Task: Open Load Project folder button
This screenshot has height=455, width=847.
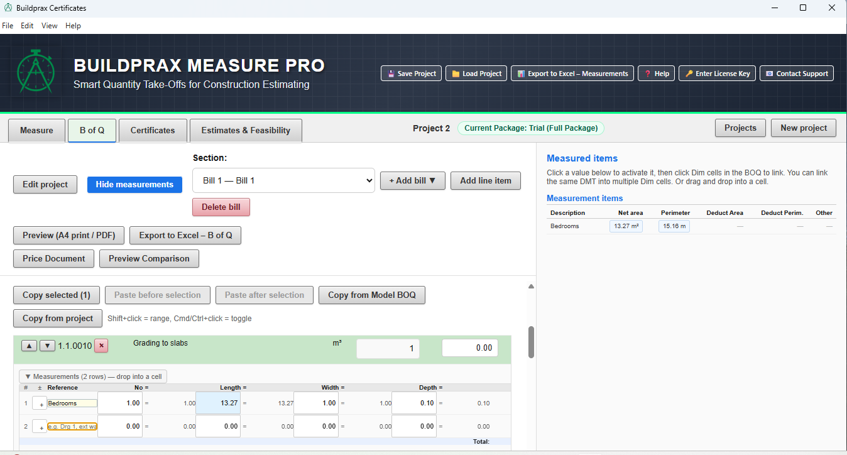Action: 476,74
